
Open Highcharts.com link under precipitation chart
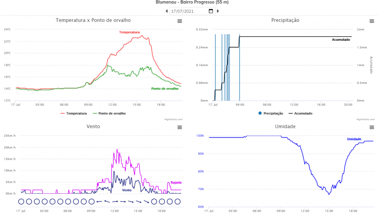(365, 119)
